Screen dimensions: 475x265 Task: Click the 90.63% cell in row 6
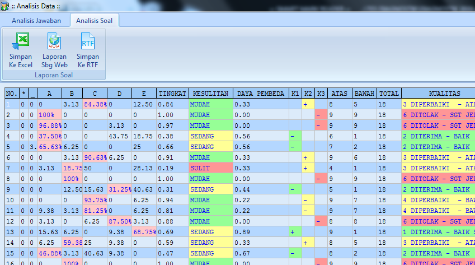[x=95, y=157]
